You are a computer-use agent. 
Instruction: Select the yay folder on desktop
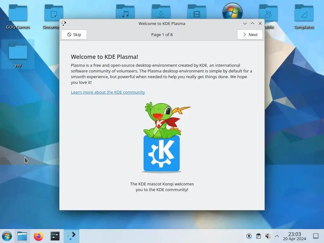coord(18,54)
